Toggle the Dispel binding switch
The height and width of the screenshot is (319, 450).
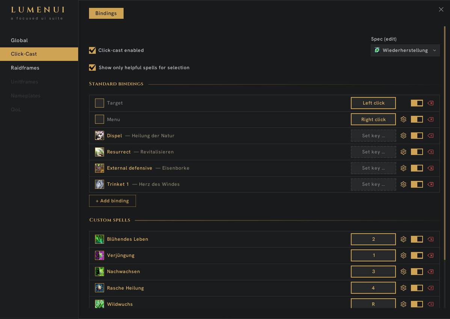[x=417, y=136]
